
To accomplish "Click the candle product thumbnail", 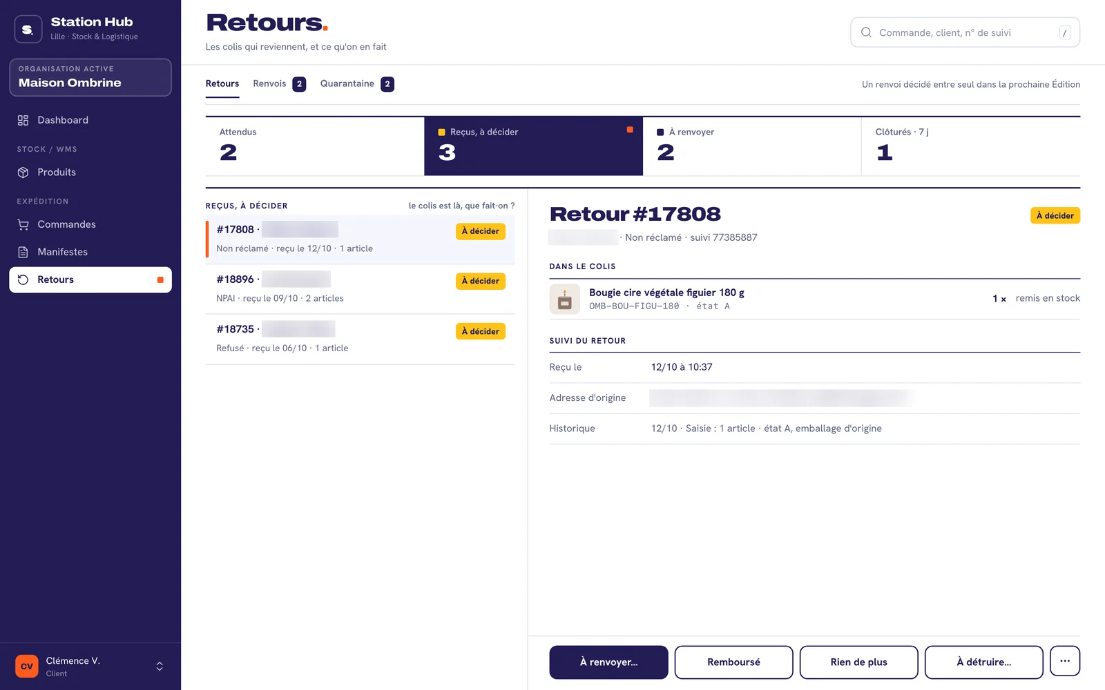I will pos(564,299).
